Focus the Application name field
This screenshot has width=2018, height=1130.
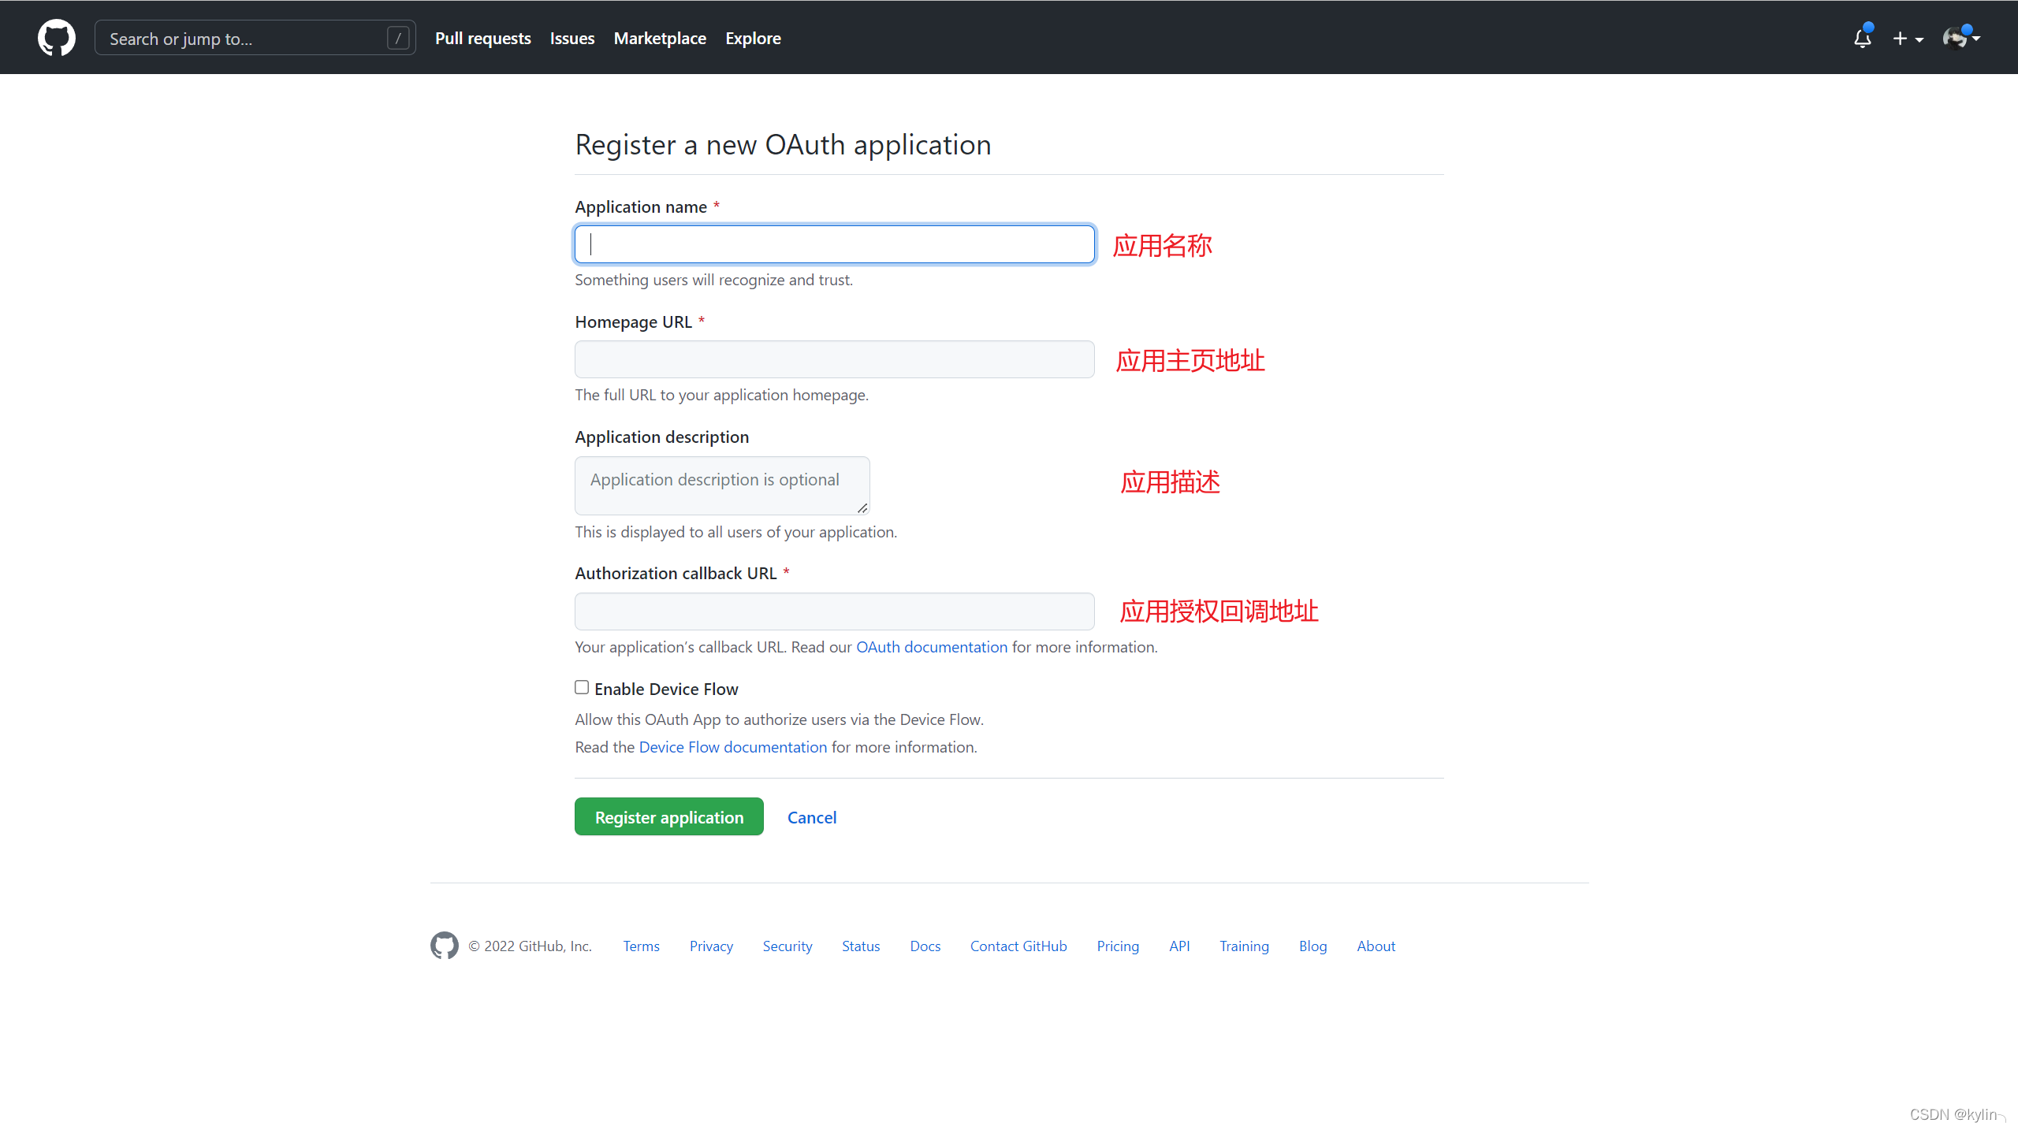pos(834,244)
